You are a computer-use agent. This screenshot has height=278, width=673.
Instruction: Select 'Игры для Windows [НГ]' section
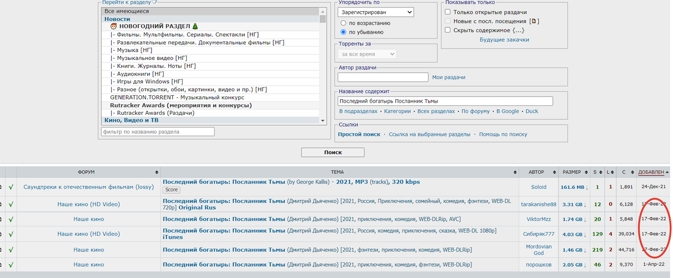pyautogui.click(x=210, y=81)
